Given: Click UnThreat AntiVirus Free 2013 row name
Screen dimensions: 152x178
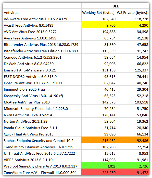Looking at the screenshot, I should pyautogui.click(x=39, y=153).
